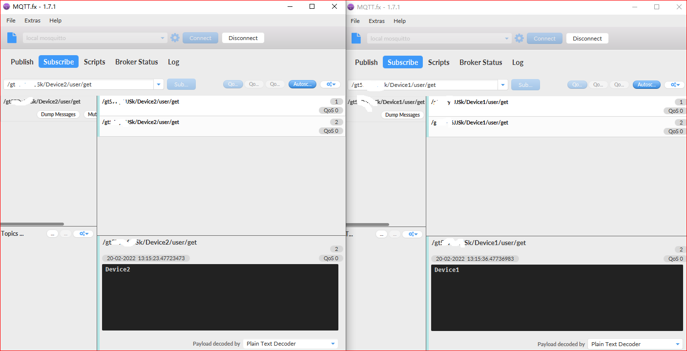Screen dimensions: 687x351
Task: Click first ellipsis button beside Topics in left window
Action: coord(52,234)
